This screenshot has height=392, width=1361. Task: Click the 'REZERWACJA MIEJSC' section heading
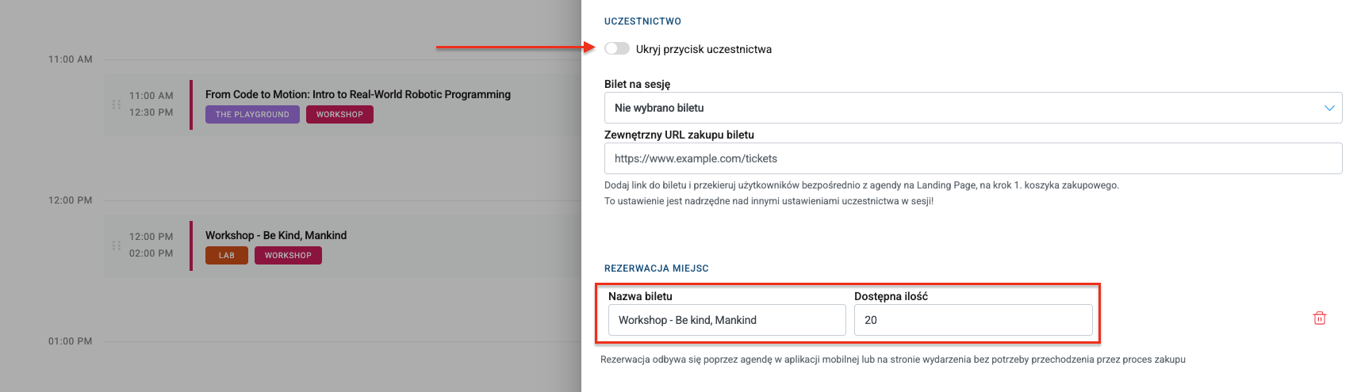tap(656, 268)
